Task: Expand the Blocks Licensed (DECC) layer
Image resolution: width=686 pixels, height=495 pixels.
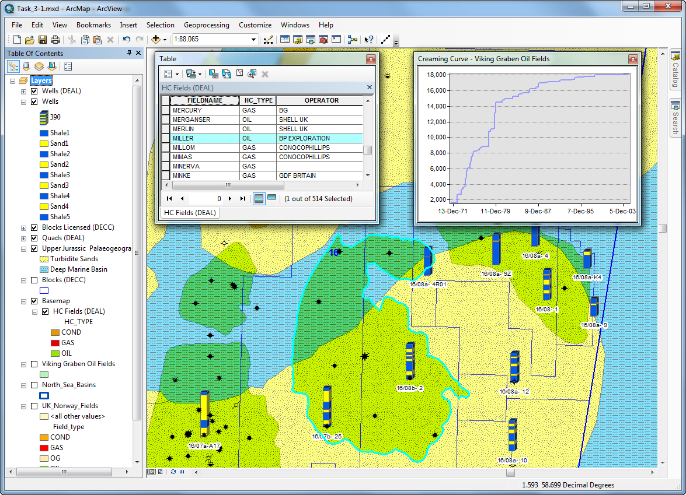Action: [23, 228]
